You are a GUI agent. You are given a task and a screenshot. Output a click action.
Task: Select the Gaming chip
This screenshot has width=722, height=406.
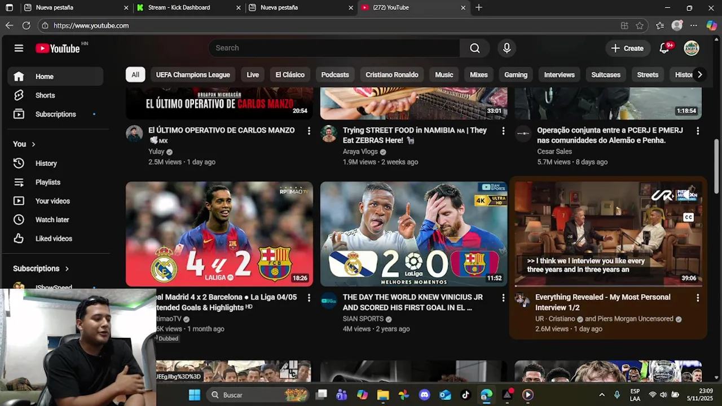pos(516,74)
